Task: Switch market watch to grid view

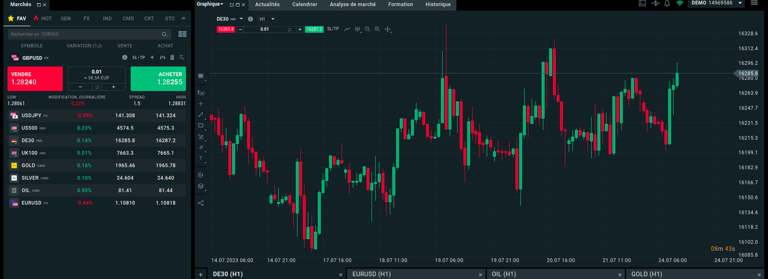Action: click(182, 34)
